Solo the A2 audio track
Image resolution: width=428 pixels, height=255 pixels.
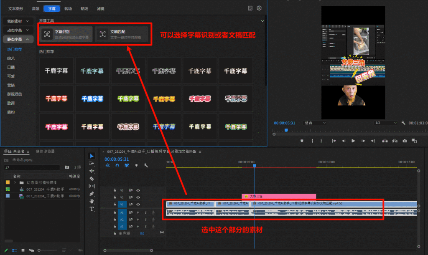[x=146, y=220]
